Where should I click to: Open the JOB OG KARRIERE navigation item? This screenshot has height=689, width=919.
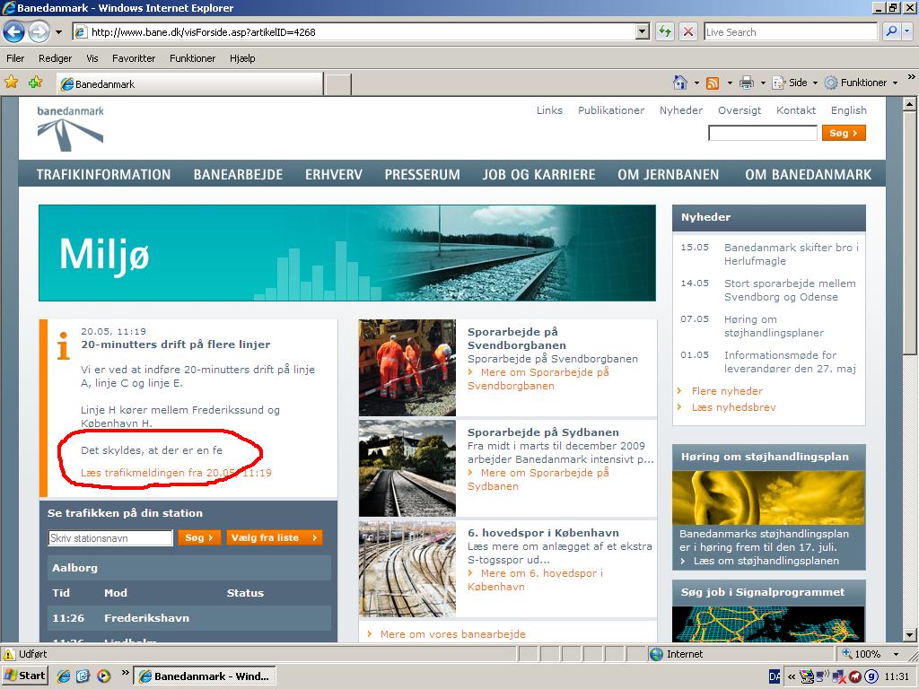[538, 175]
